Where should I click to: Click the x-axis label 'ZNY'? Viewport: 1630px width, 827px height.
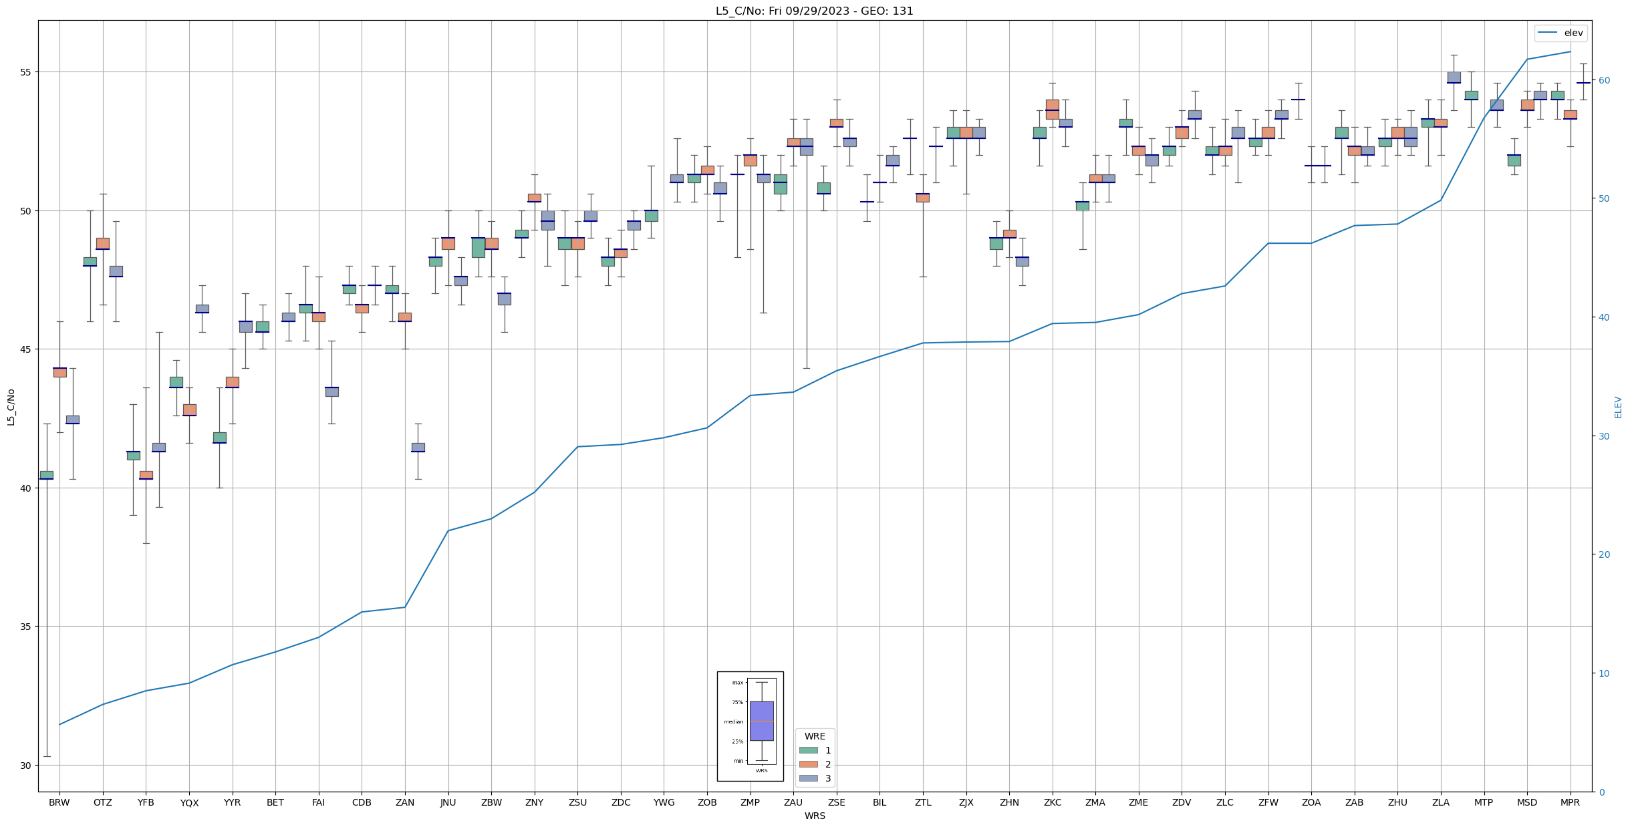(x=534, y=802)
